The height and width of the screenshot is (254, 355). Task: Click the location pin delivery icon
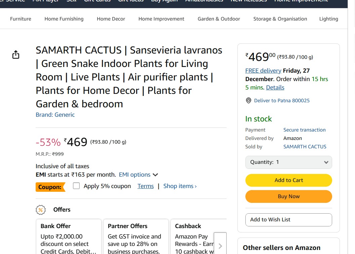click(248, 101)
